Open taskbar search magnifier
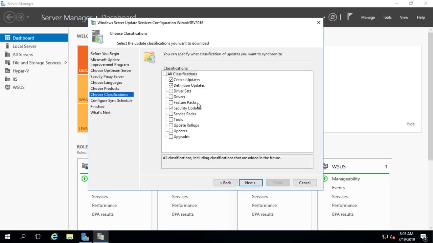This screenshot has height=243, width=433. [23, 237]
